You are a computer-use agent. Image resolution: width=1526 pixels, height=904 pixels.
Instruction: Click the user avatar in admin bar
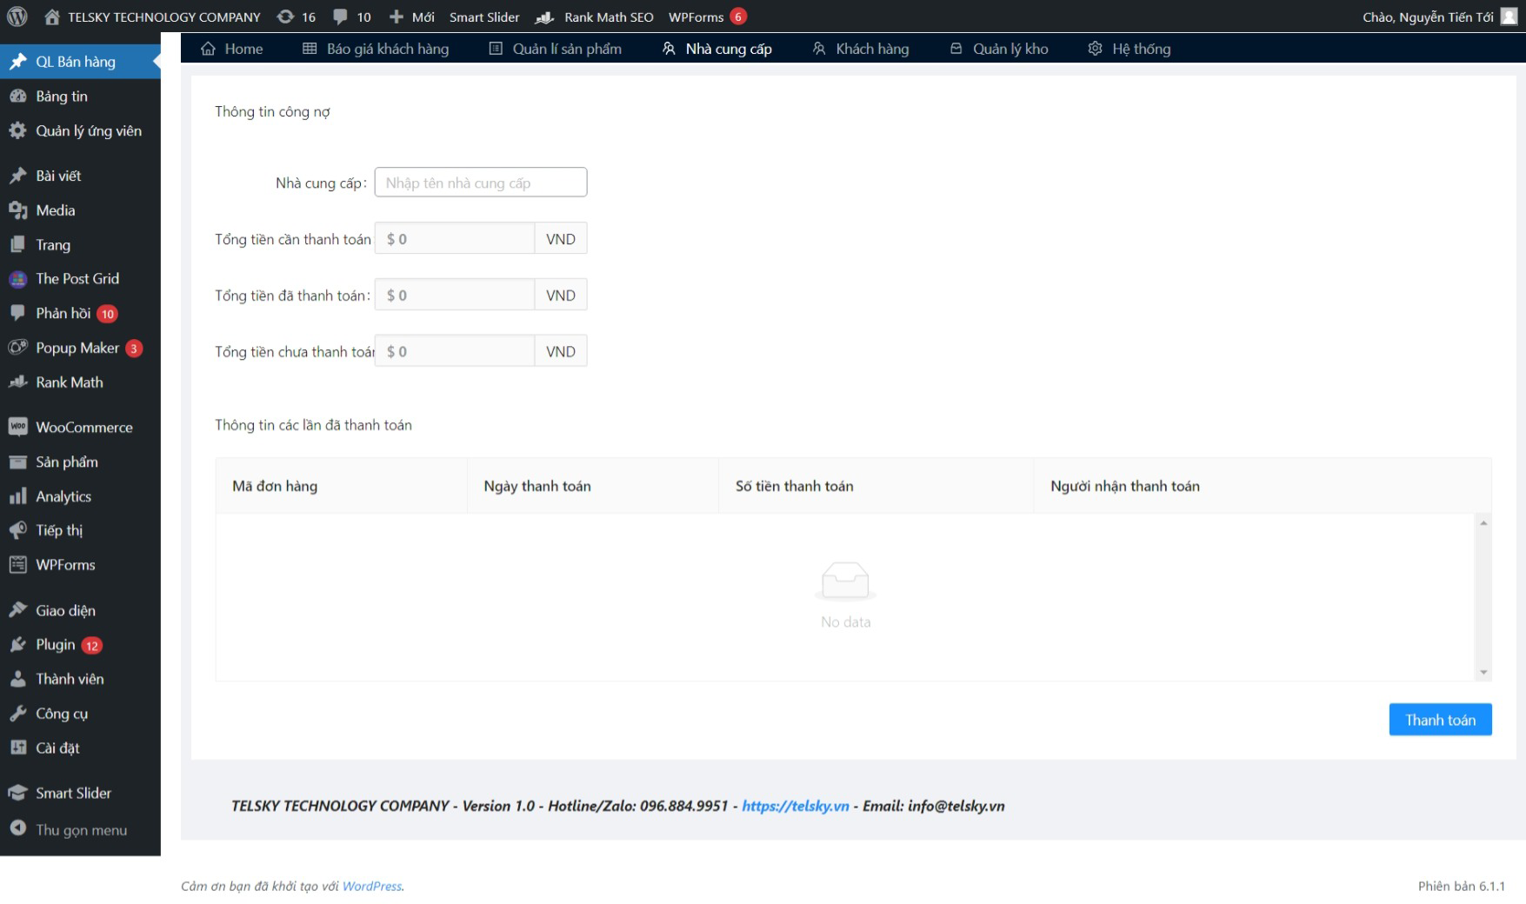[1509, 17]
